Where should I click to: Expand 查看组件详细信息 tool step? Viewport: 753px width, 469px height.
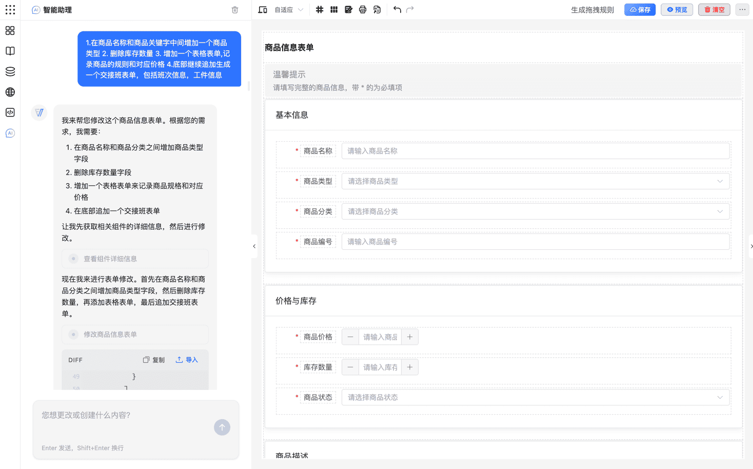click(135, 259)
